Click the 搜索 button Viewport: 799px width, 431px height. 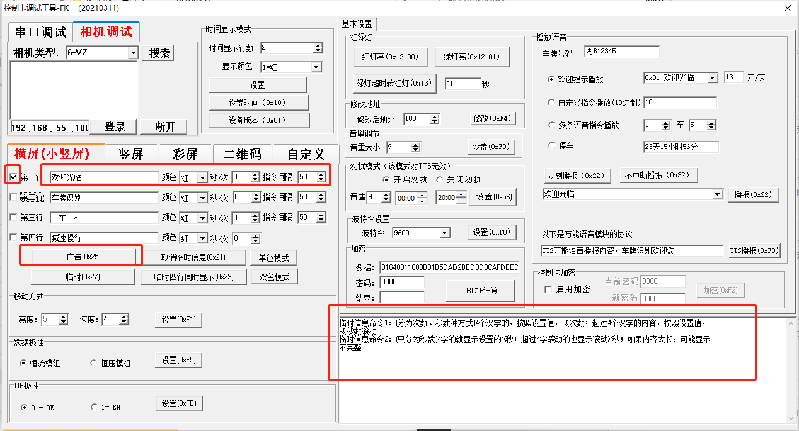click(x=158, y=53)
